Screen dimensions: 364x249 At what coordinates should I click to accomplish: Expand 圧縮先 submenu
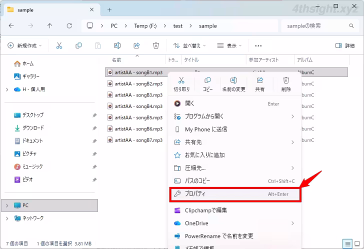coord(292,168)
